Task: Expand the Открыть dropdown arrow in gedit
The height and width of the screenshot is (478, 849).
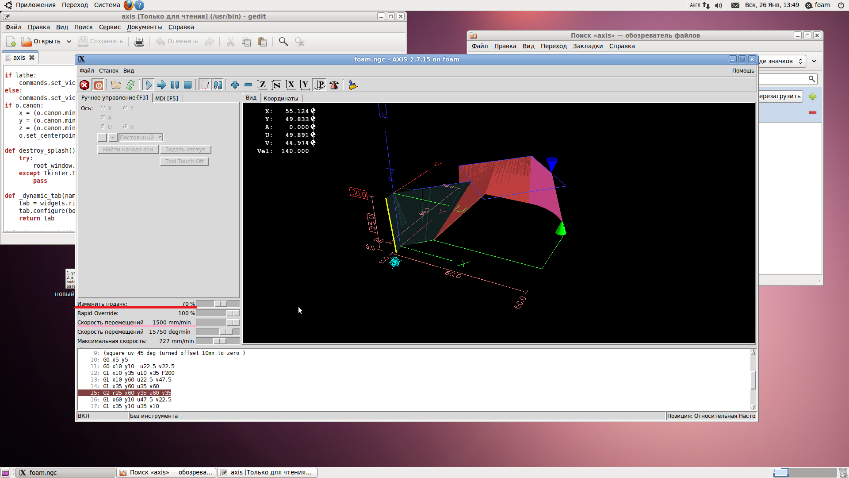Action: click(x=69, y=42)
